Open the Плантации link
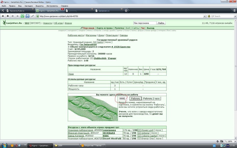 112,35
